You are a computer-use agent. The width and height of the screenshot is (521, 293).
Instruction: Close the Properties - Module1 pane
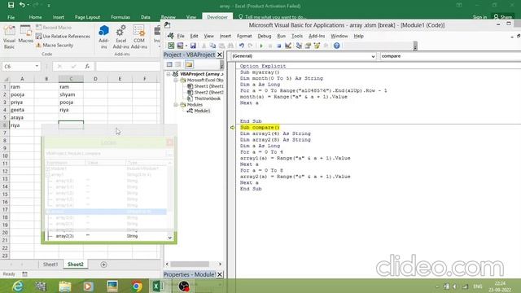pos(220,275)
